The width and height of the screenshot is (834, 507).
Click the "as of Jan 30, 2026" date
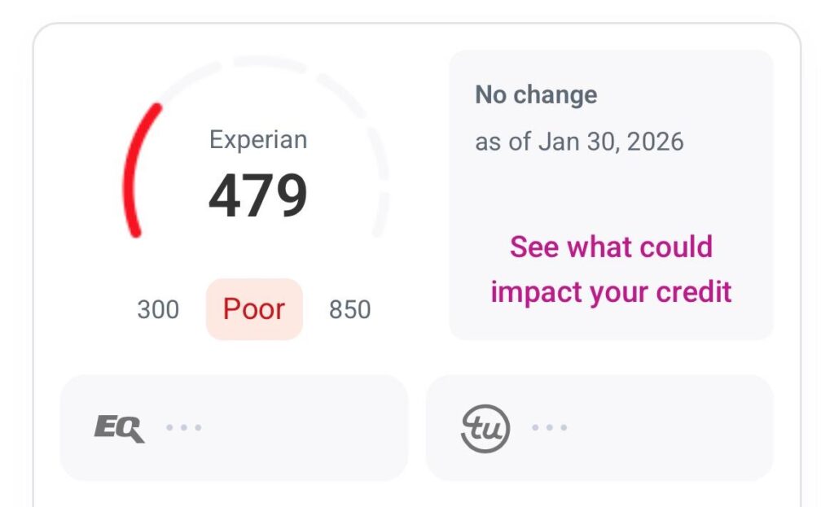[x=579, y=142]
